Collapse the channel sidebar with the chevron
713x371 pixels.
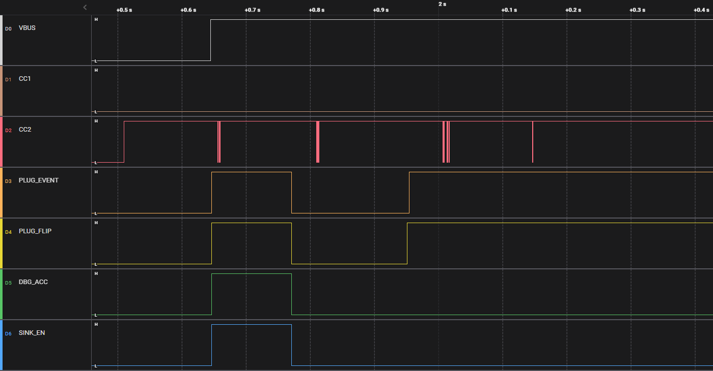tap(85, 7)
